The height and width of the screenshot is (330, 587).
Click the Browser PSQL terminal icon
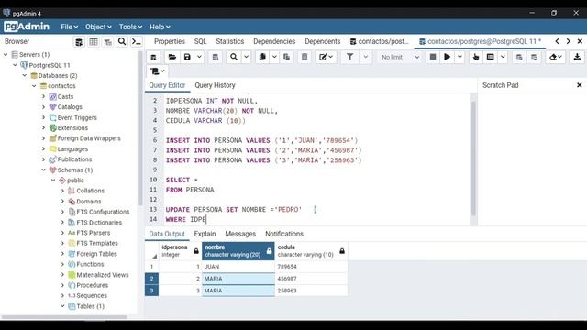[137, 41]
